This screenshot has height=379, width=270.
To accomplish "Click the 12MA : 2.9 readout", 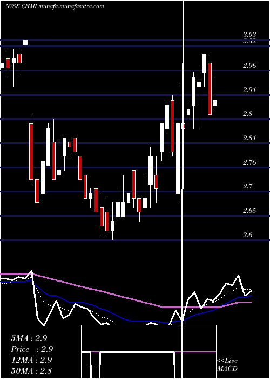I will point(31,360).
